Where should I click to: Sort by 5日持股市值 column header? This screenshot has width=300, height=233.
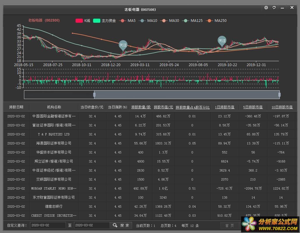(253, 107)
